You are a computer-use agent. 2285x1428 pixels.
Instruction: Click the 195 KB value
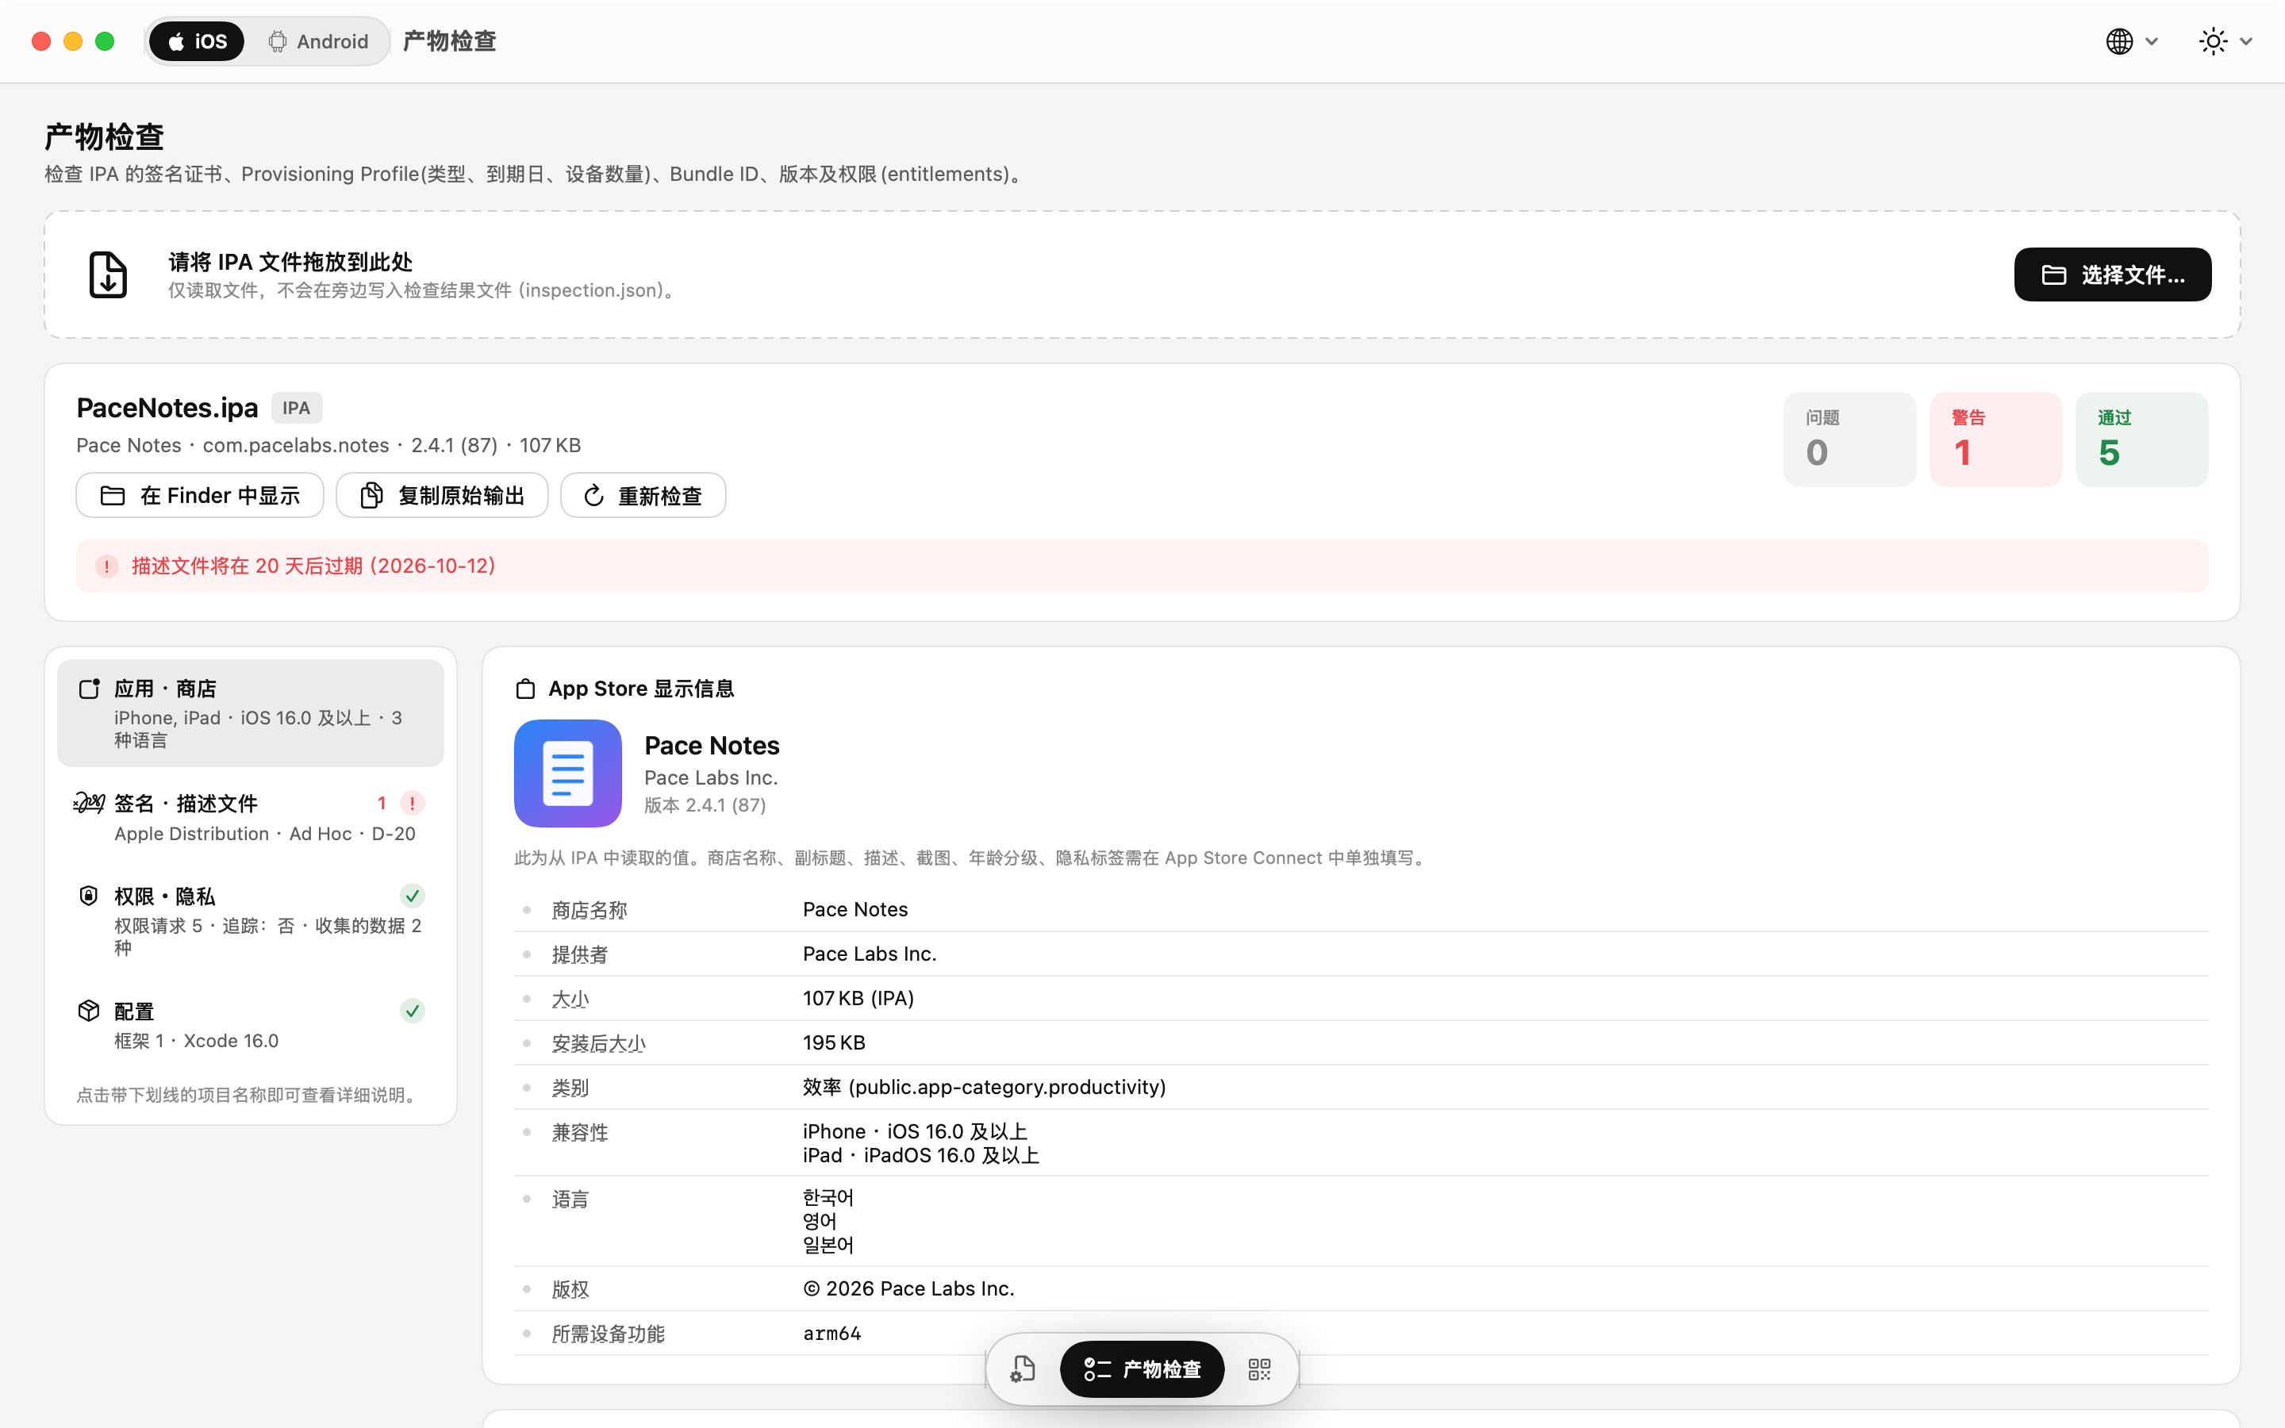tap(834, 1042)
